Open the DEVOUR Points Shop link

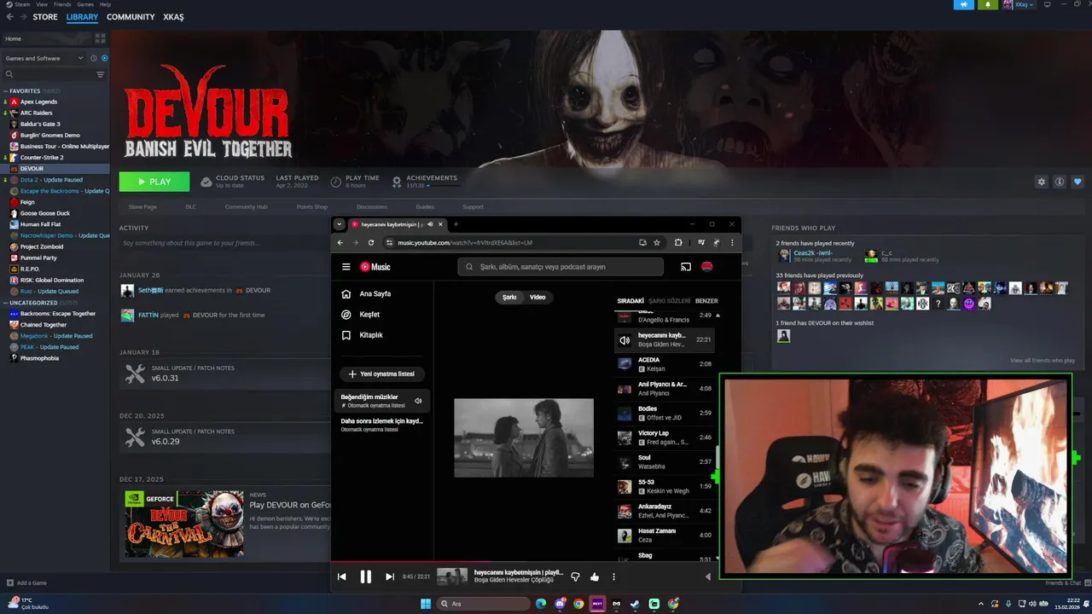coord(311,206)
